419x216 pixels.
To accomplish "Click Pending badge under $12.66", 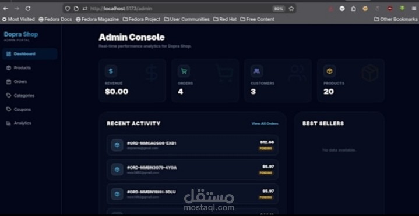I will point(266,148).
